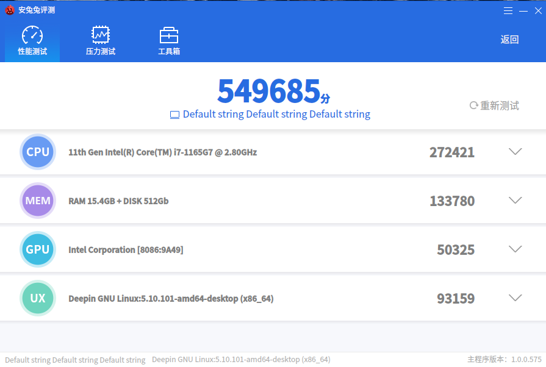Click 重新测试 to rerun the benchmark

tap(495, 105)
